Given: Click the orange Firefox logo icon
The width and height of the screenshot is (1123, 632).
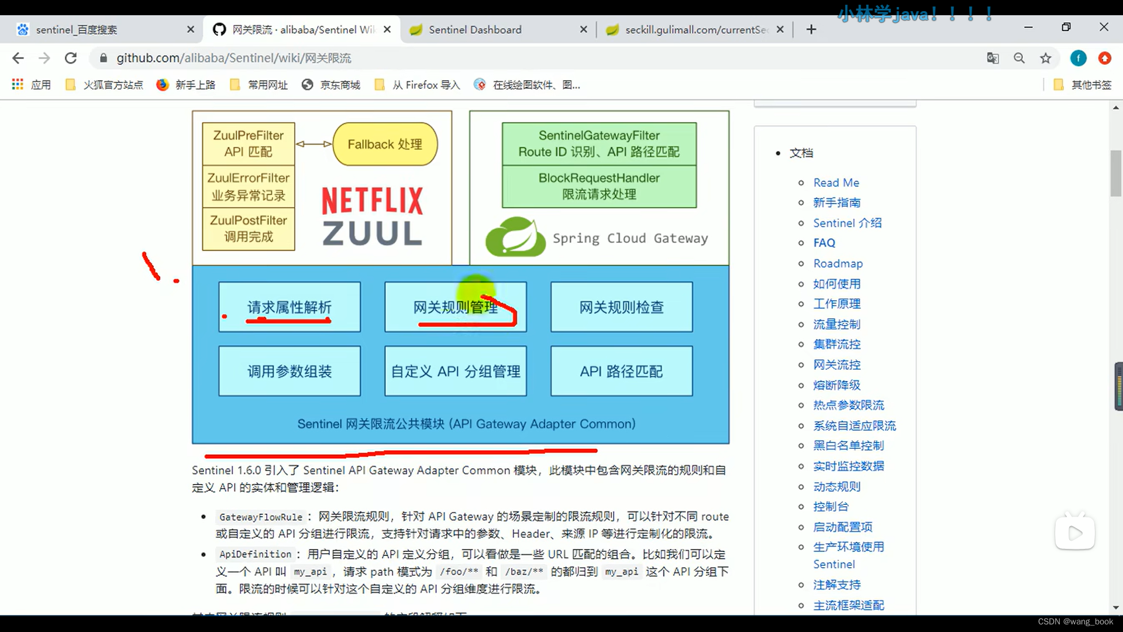Looking at the screenshot, I should [x=1105, y=58].
